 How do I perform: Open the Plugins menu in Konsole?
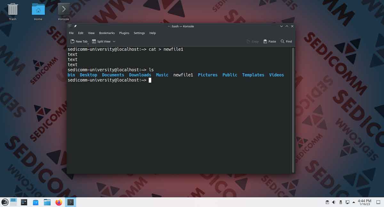point(124,33)
